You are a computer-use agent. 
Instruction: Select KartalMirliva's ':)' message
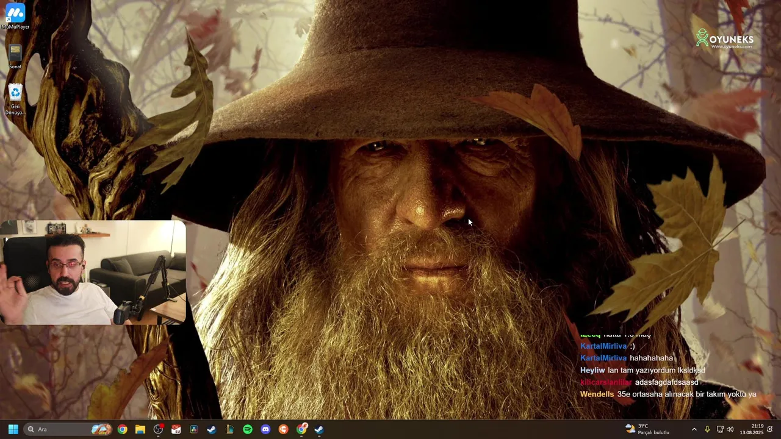pyautogui.click(x=607, y=346)
